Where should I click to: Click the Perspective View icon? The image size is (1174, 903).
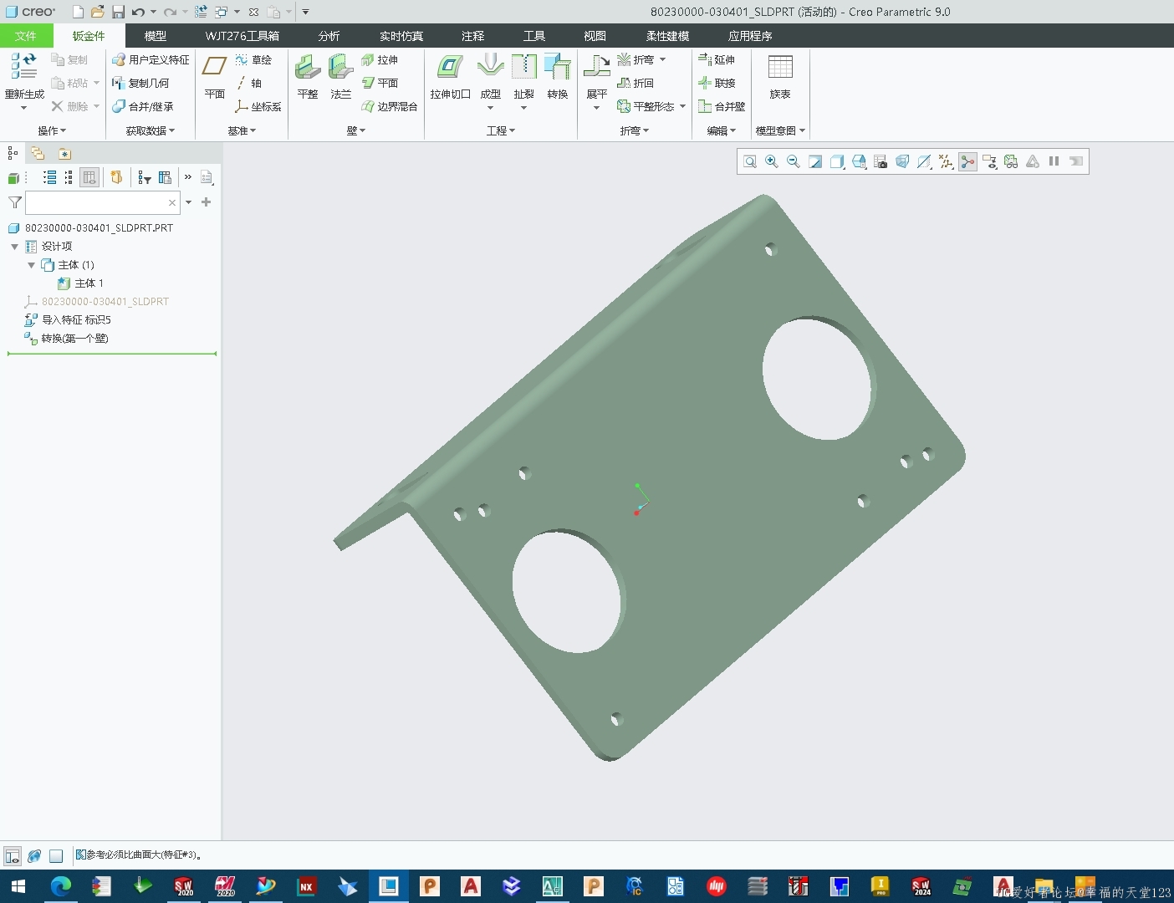[x=902, y=161]
